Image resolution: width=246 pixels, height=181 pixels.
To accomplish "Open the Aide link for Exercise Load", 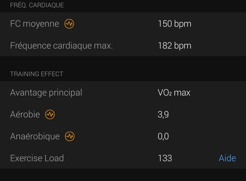I will point(227,158).
